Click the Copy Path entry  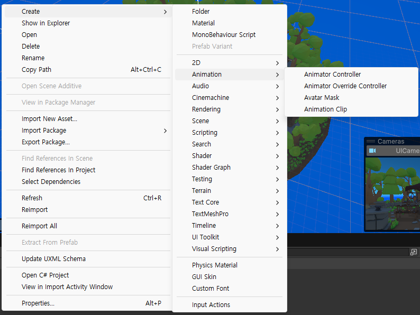(88, 70)
